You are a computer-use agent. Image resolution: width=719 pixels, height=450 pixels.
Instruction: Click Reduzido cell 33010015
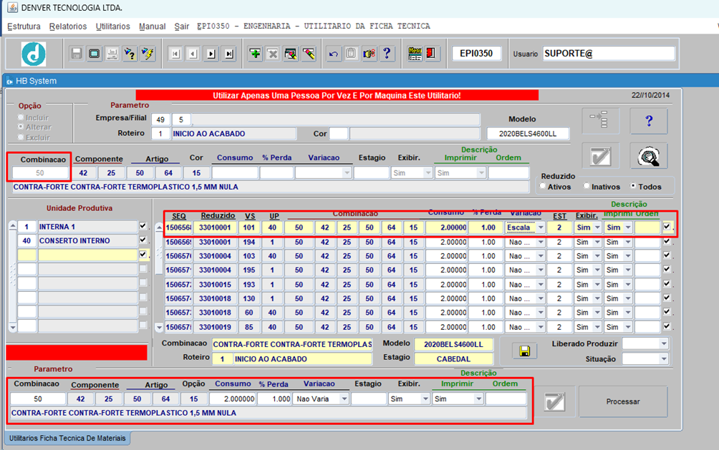[215, 285]
